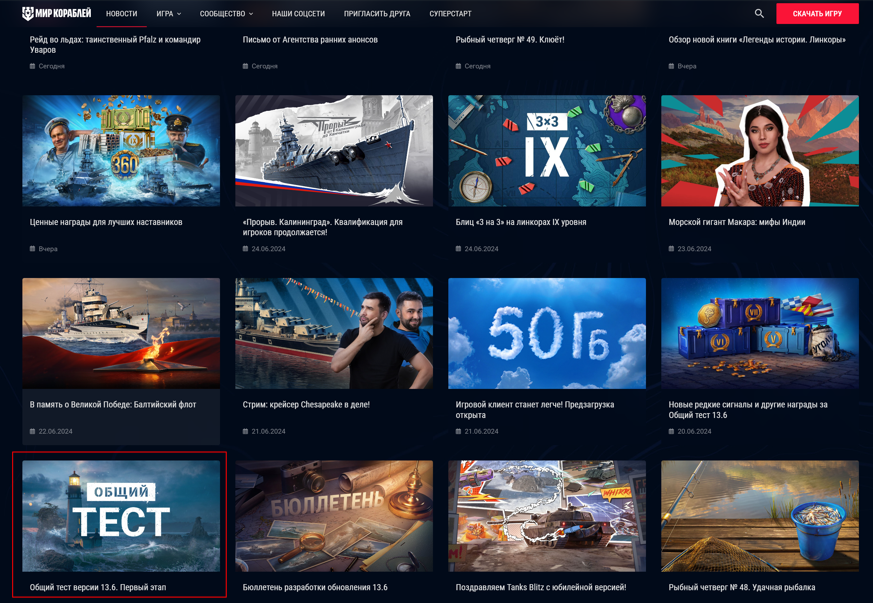873x603 pixels.
Task: Open Прорыв. Калининград квалификация article title
Action: pyautogui.click(x=323, y=227)
